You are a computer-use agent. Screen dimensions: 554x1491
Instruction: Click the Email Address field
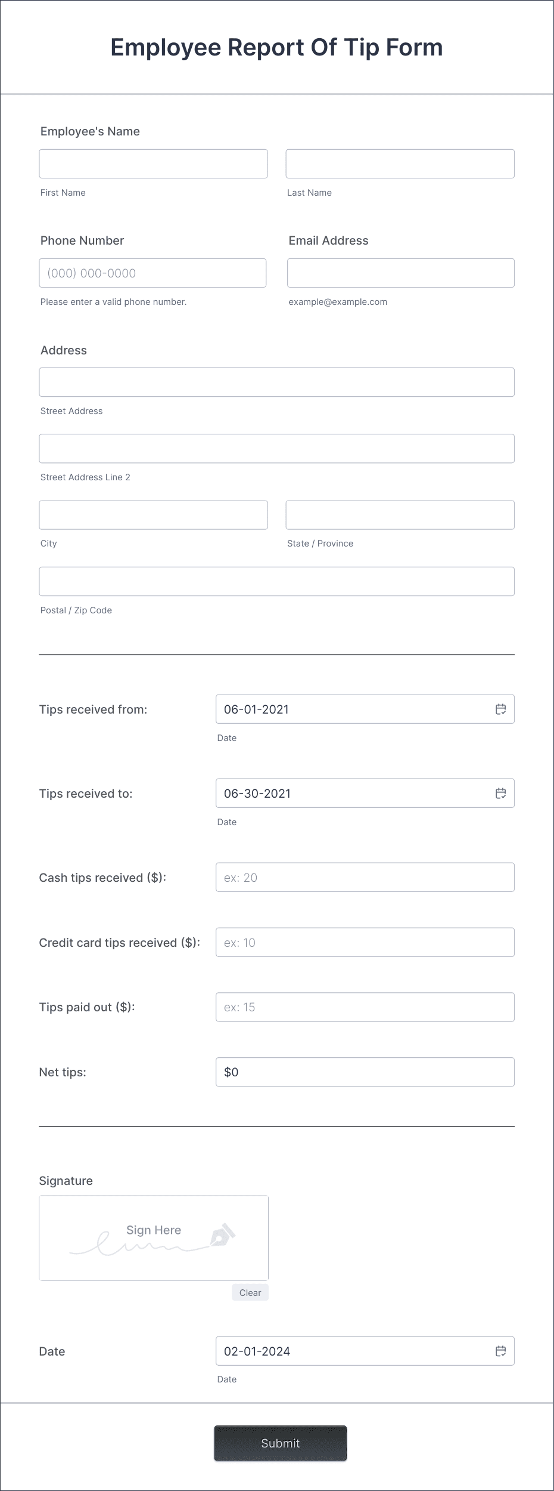coord(400,273)
